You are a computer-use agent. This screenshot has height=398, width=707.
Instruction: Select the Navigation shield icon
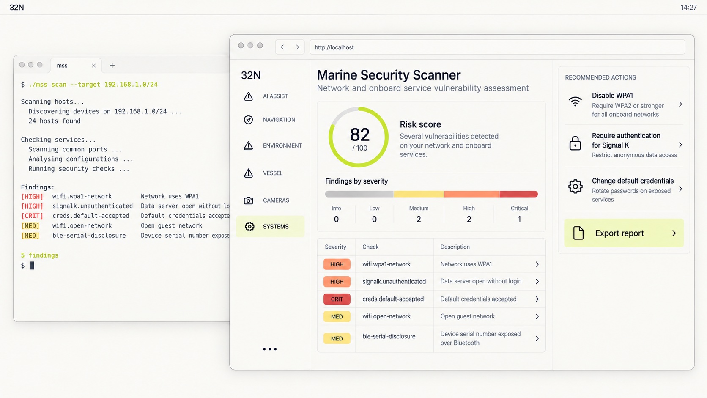point(248,120)
